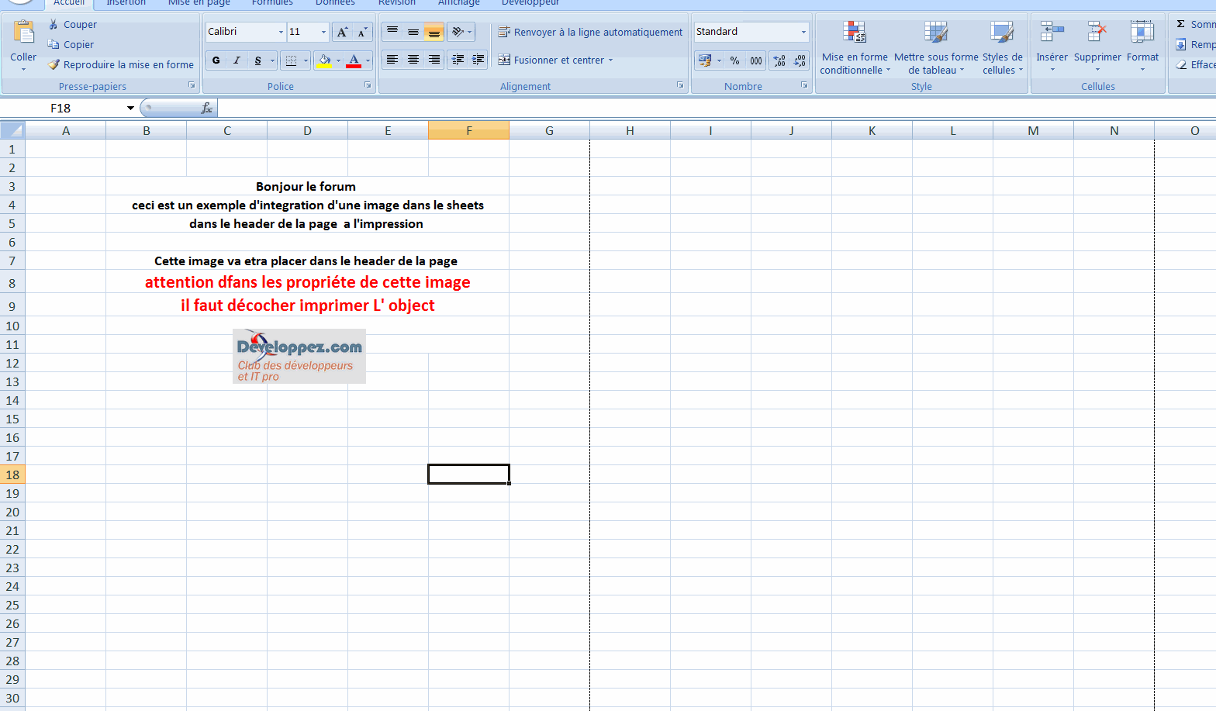Open Mettre sous forme de tableau

[936, 47]
